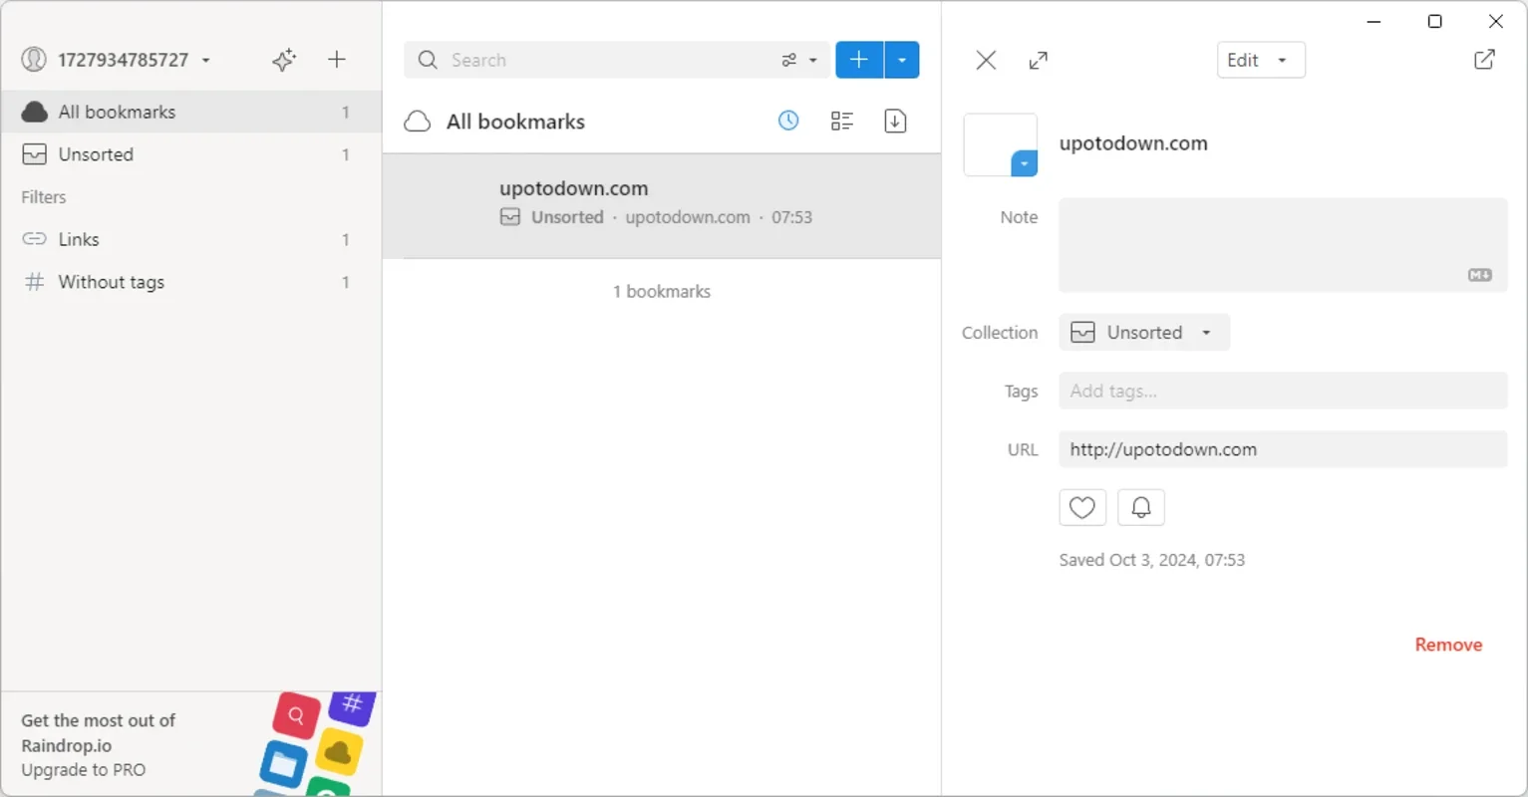Minimize the Raindrop.io window
Image resolution: width=1528 pixels, height=797 pixels.
click(x=1374, y=21)
